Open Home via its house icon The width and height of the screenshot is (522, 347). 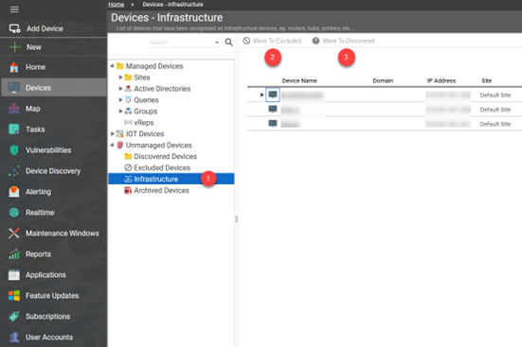(14, 67)
